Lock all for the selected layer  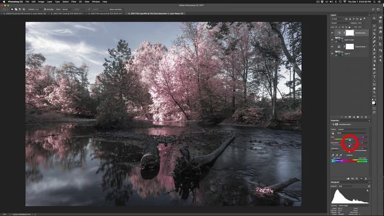349,27
